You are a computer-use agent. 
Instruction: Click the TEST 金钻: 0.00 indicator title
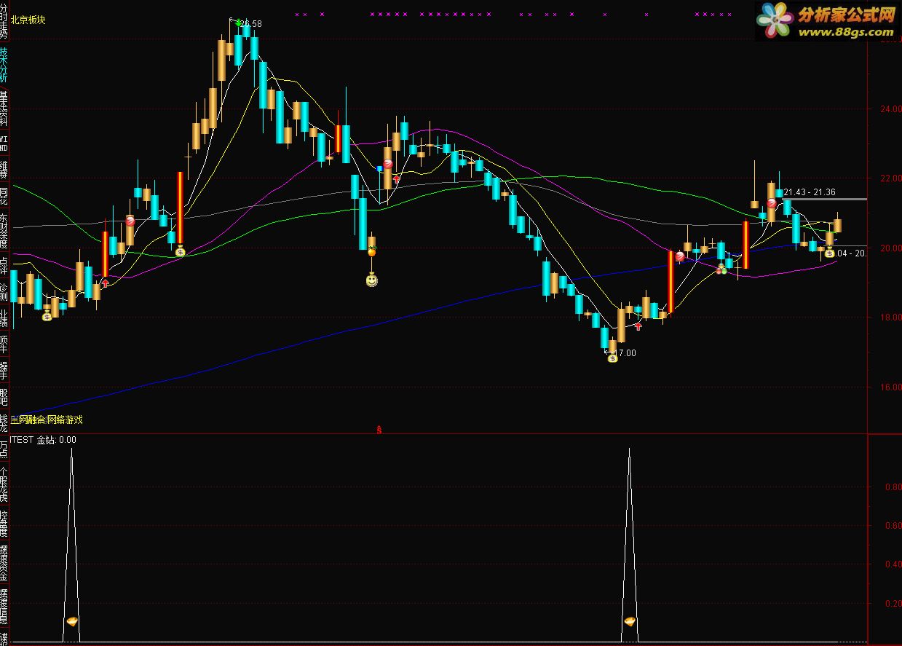point(44,440)
